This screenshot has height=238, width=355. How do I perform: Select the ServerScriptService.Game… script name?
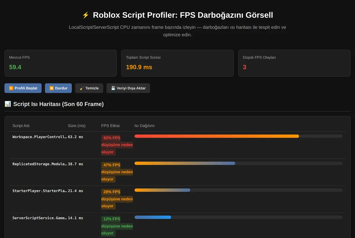click(40, 218)
